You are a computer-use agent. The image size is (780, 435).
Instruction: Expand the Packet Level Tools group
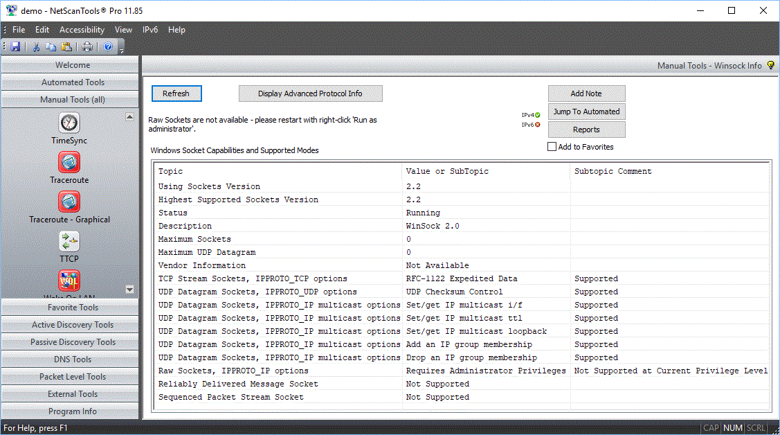tap(70, 377)
